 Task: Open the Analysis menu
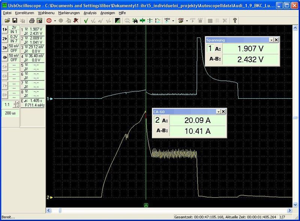tap(90, 13)
